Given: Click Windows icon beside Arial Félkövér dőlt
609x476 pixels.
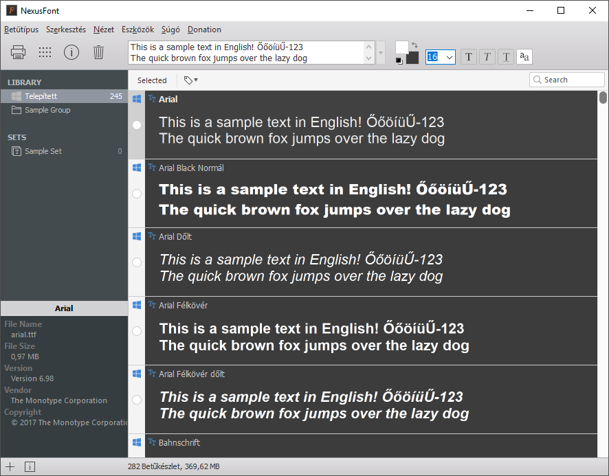Looking at the screenshot, I should click(x=137, y=374).
